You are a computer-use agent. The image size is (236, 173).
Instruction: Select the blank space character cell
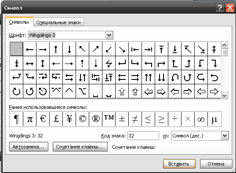point(16,49)
